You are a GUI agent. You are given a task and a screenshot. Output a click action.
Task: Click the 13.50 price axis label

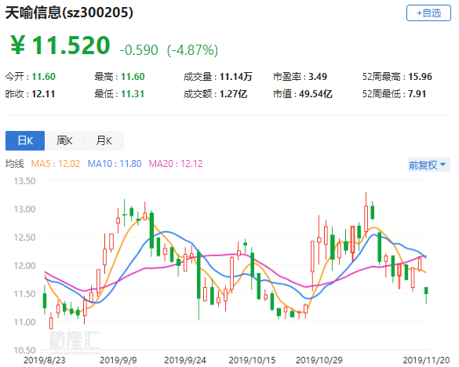[25, 181]
